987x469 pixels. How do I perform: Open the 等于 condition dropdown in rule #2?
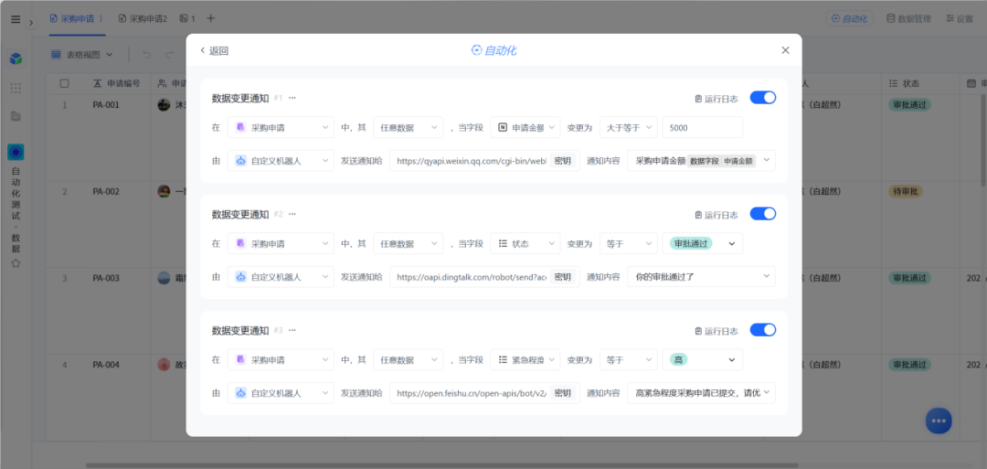[628, 243]
